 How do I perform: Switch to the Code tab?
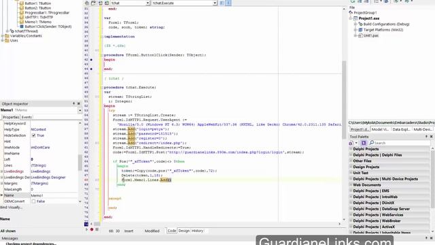pyautogui.click(x=172, y=231)
